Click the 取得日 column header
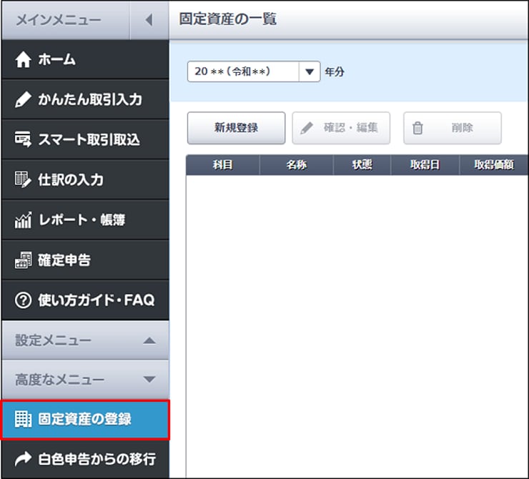529x479 pixels. click(x=425, y=165)
